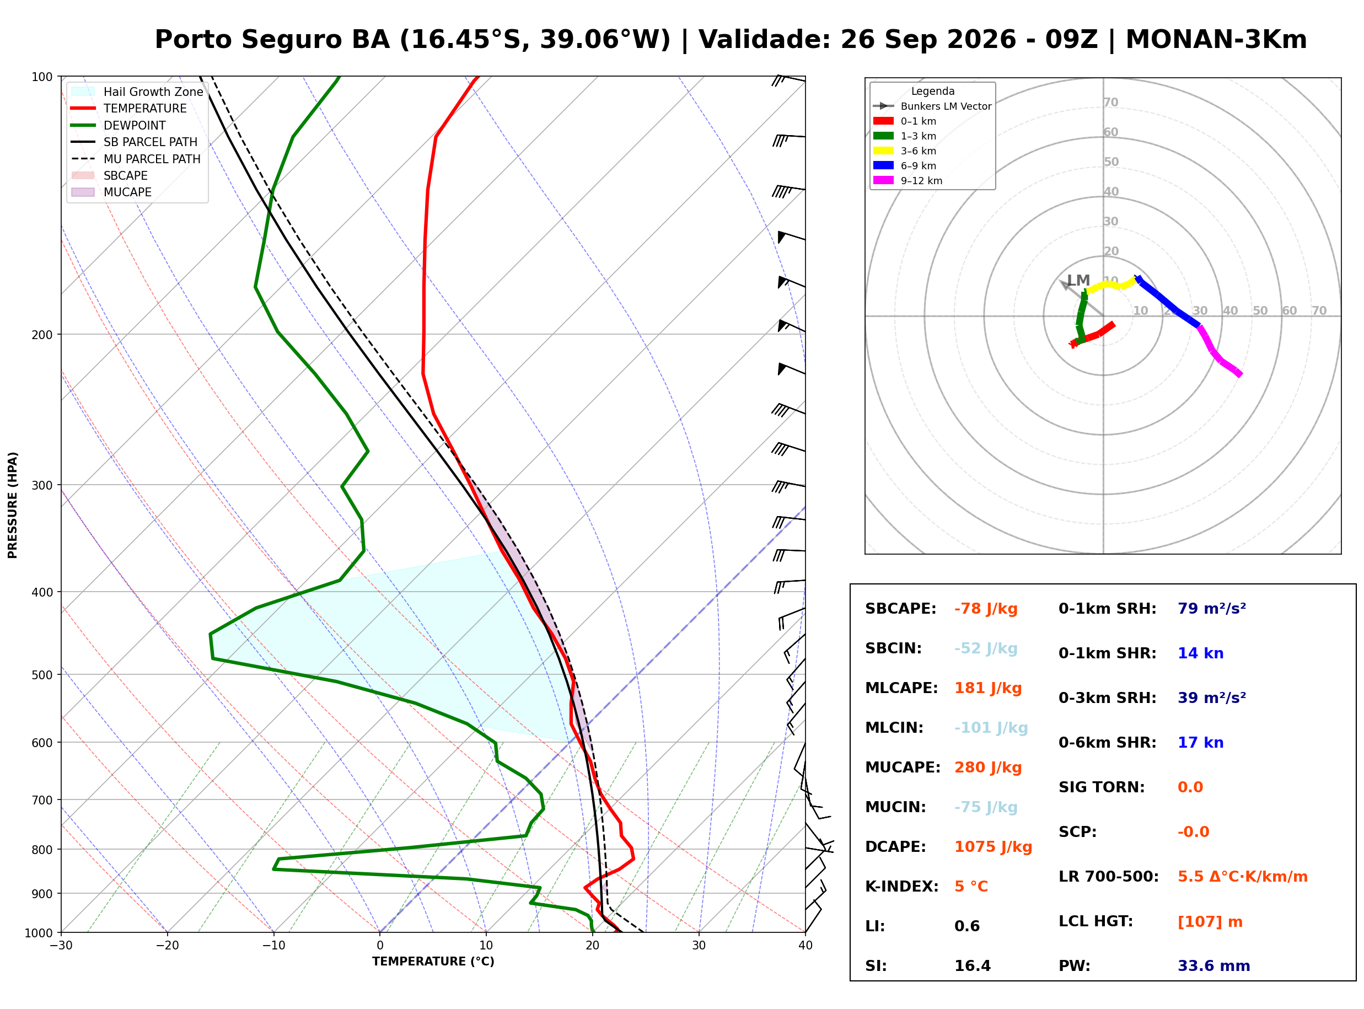Click the LM label on hodograph

pyautogui.click(x=1078, y=280)
